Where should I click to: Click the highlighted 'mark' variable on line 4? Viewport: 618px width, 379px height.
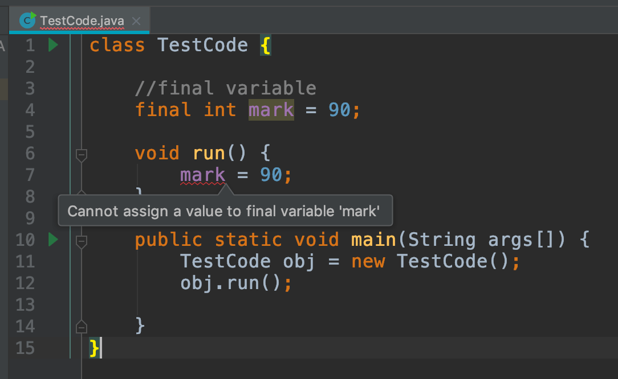click(x=271, y=109)
